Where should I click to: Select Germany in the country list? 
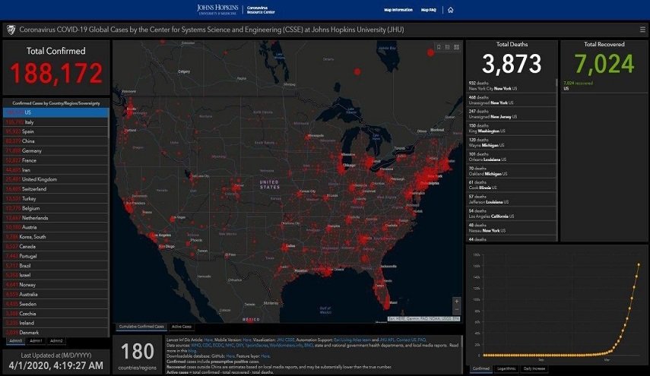click(56, 150)
